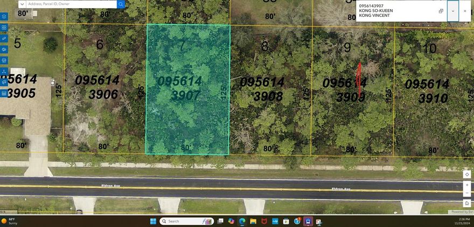Open the table tool at sidebar bottom
The height and width of the screenshot is (227, 474).
[x=4, y=93]
